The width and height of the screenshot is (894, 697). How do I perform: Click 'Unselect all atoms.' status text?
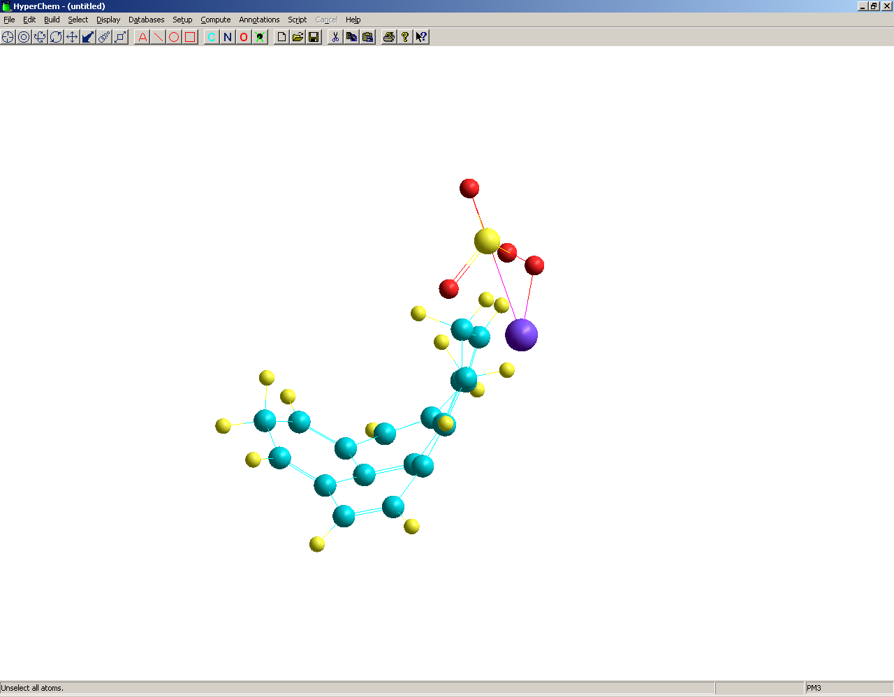[x=32, y=688]
